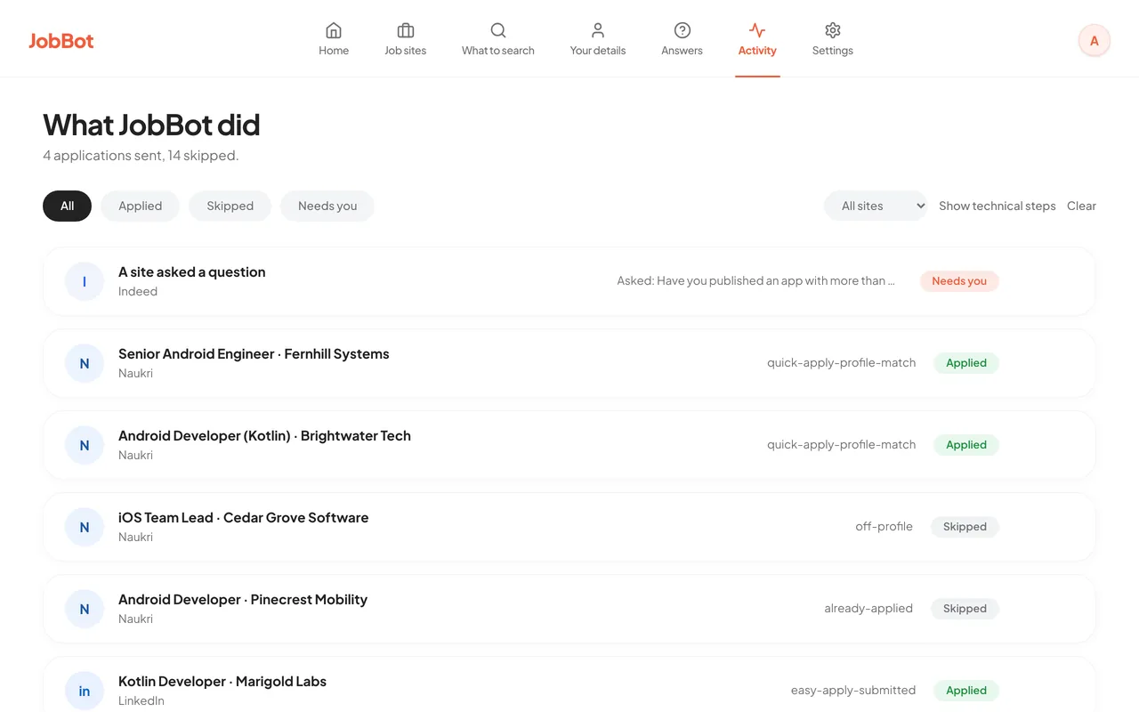
Task: Clear the activity log
Action: [x=1081, y=206]
